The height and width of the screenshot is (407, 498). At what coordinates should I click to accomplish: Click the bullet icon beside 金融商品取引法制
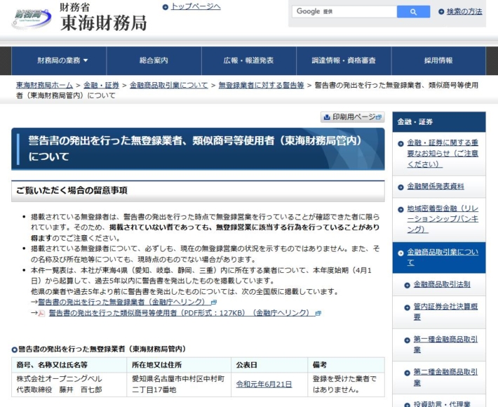click(x=407, y=285)
